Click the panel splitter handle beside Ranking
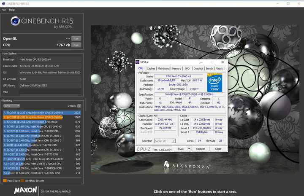Screen dimensions: 304x196 coord(85,105)
